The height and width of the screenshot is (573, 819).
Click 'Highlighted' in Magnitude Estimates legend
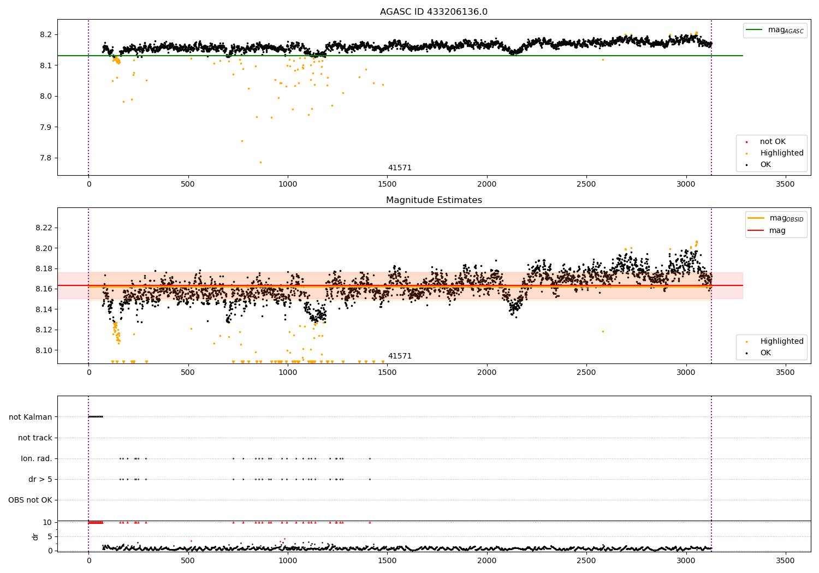click(x=781, y=342)
